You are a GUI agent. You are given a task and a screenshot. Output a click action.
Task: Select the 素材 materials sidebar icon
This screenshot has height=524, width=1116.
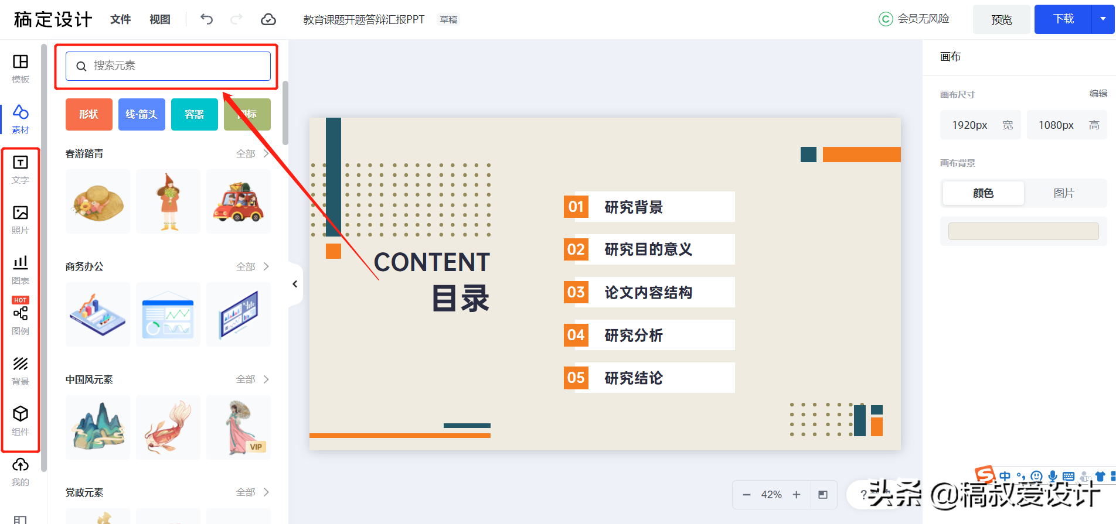21,119
